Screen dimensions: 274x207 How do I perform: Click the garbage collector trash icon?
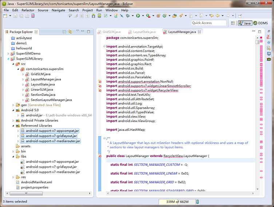click(198, 202)
